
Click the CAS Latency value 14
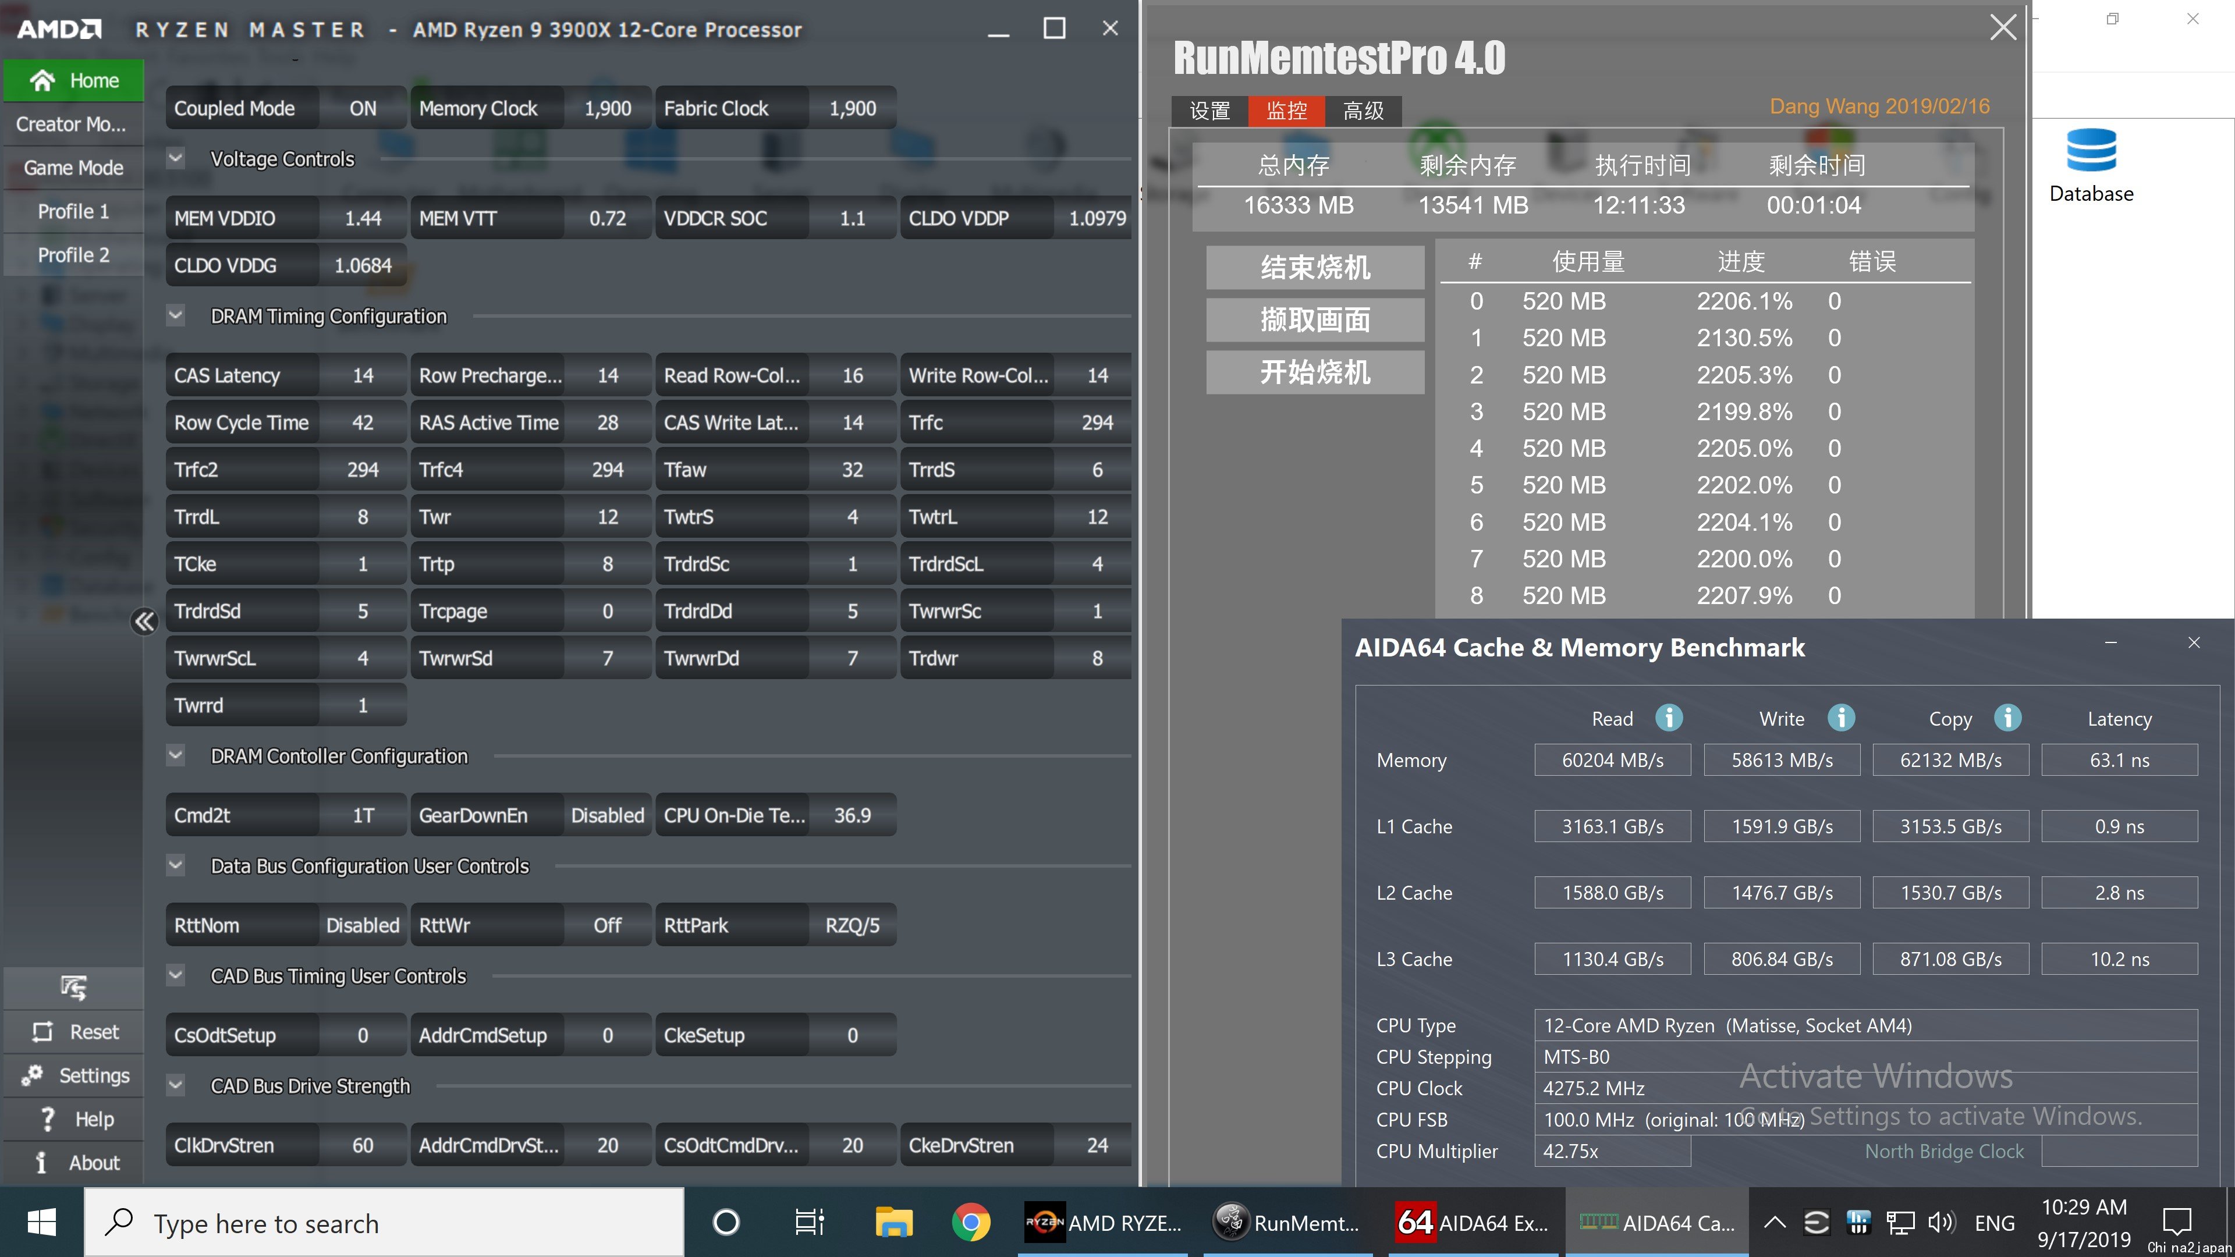click(x=363, y=375)
